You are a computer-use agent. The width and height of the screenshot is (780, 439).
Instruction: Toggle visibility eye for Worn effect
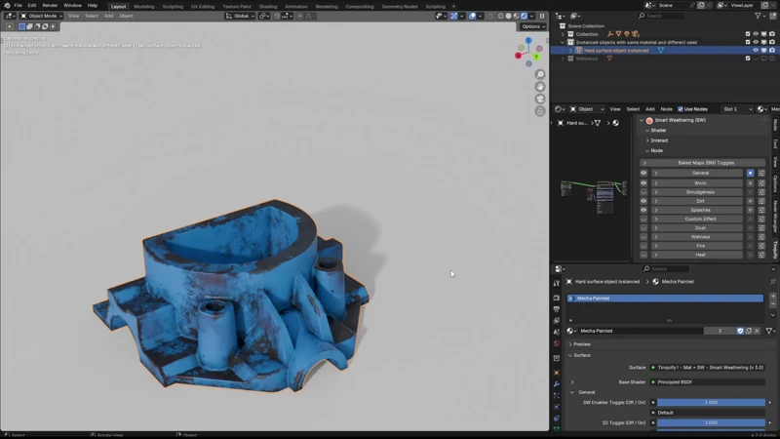point(643,183)
